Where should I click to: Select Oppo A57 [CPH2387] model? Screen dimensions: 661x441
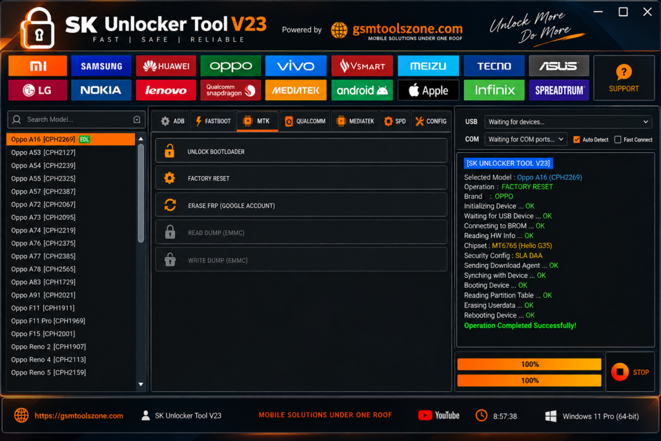71,191
